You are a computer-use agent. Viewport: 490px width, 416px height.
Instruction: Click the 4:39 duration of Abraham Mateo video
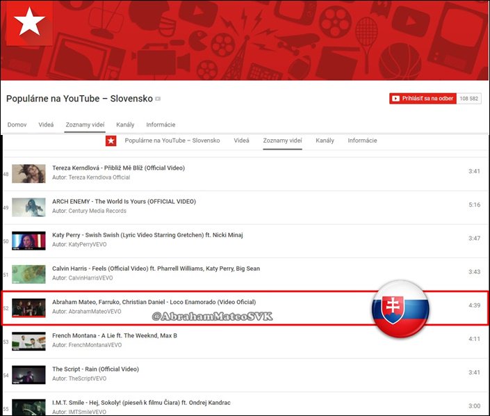click(475, 305)
